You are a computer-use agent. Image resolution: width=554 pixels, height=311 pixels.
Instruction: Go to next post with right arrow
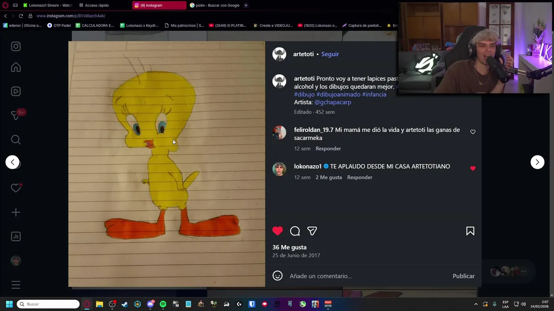pos(538,162)
